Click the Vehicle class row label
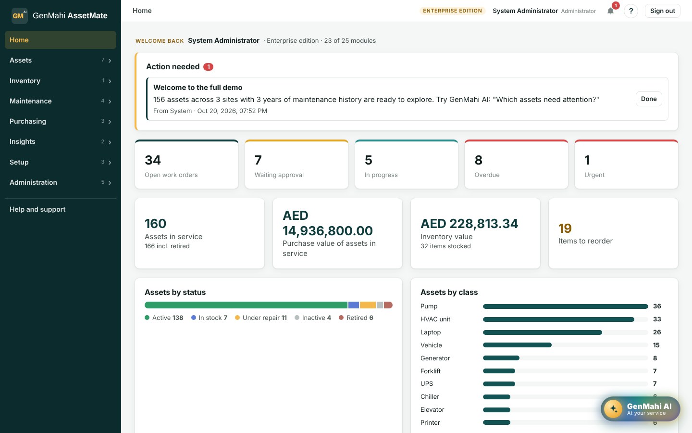 point(431,345)
